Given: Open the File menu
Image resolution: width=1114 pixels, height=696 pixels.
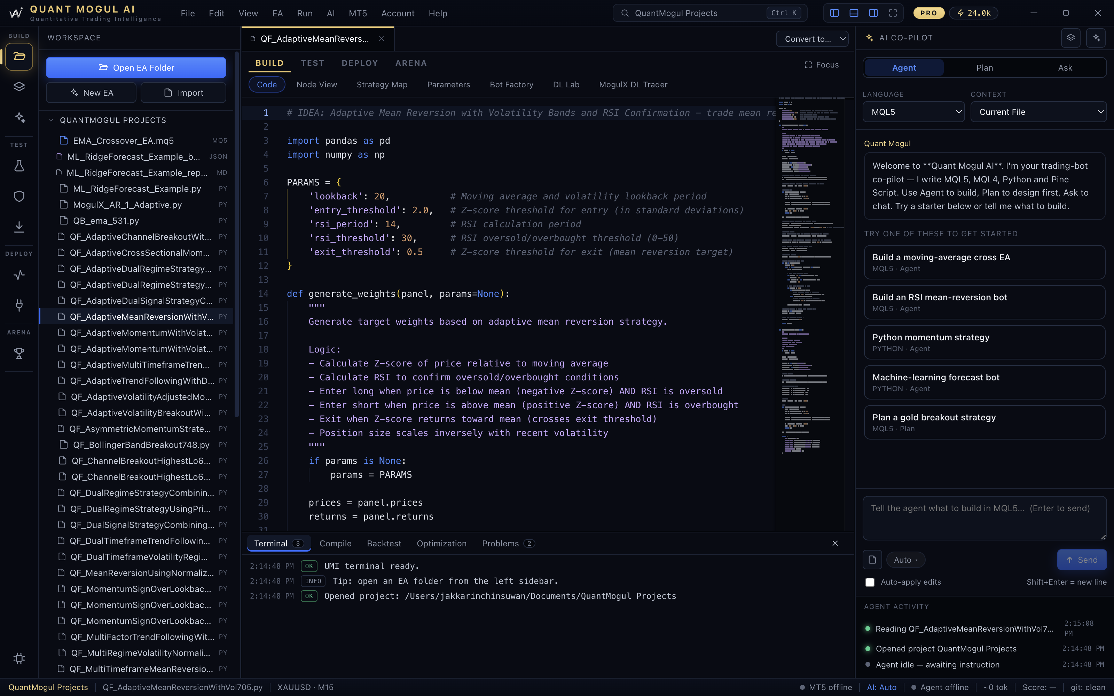Looking at the screenshot, I should click(x=188, y=13).
